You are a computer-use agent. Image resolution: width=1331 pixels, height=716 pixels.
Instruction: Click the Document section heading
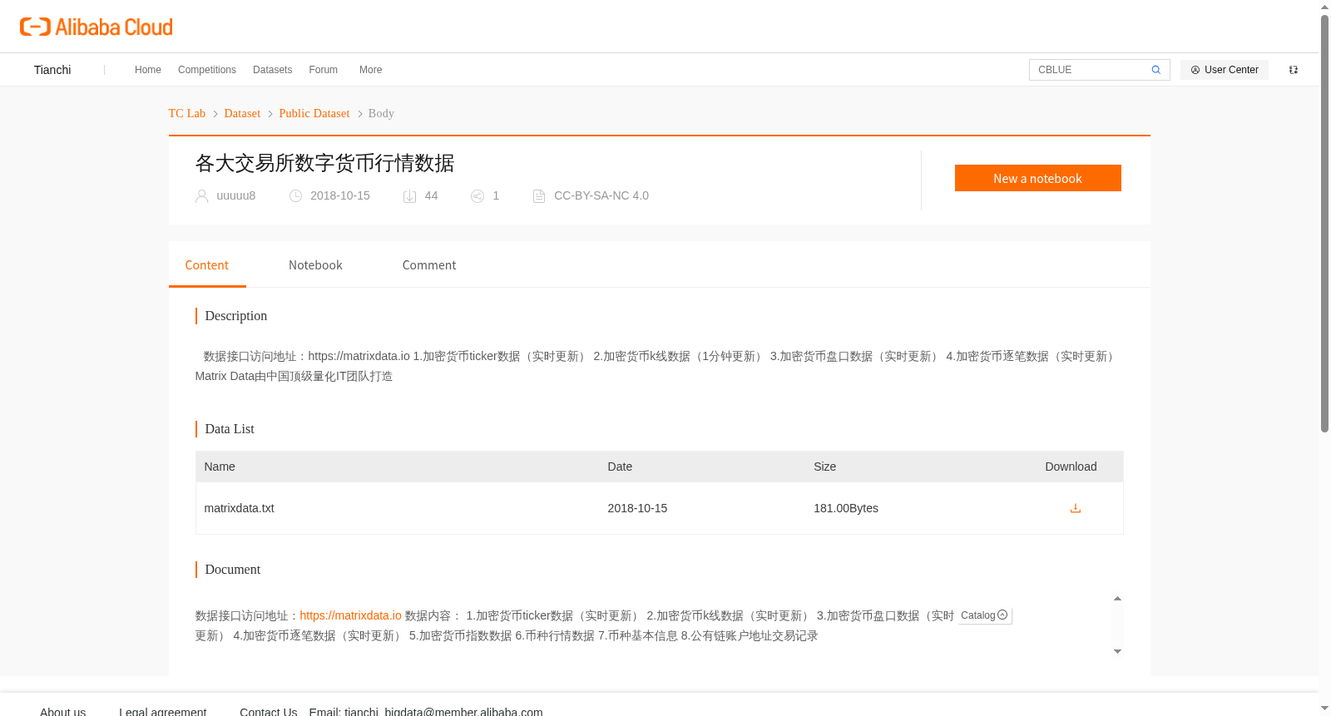click(233, 570)
